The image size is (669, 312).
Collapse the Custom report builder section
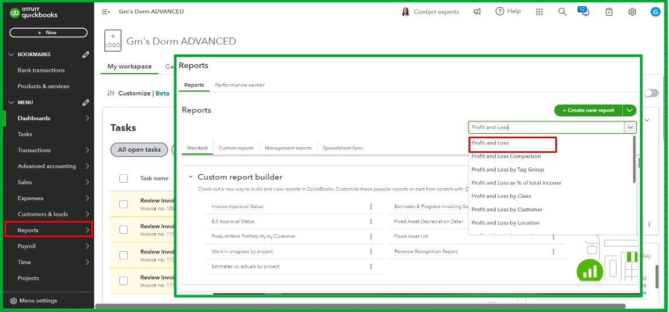pyautogui.click(x=191, y=177)
